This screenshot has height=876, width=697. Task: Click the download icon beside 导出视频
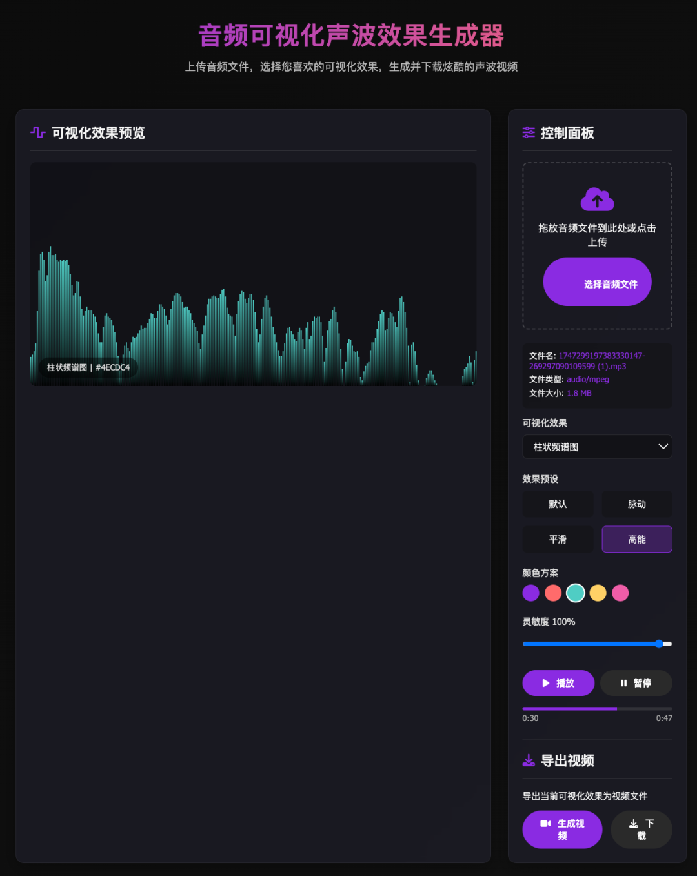529,760
